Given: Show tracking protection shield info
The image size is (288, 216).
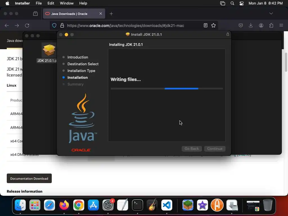Looking at the screenshot, I should pyautogui.click(x=54, y=25).
